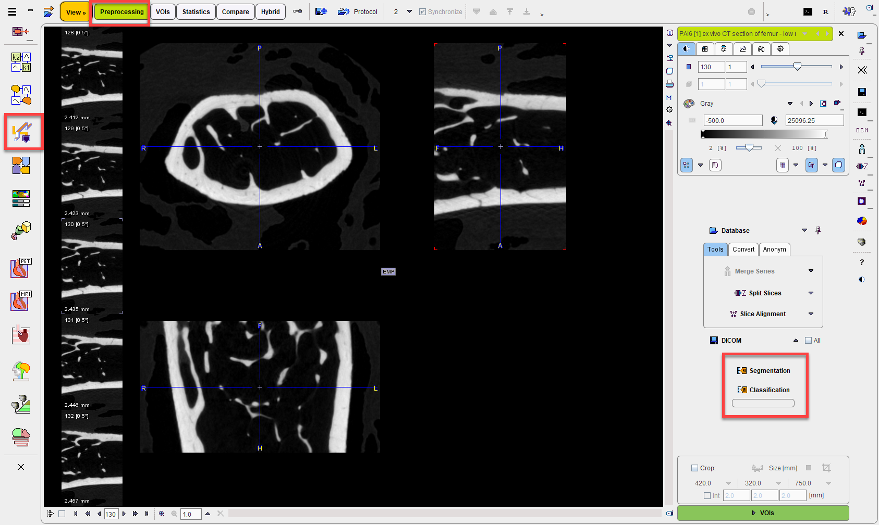
Task: Open the segmentation tool icon in sidebar
Action: [x=22, y=132]
